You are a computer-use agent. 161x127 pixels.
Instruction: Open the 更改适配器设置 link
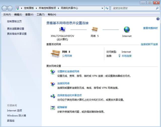(16, 29)
